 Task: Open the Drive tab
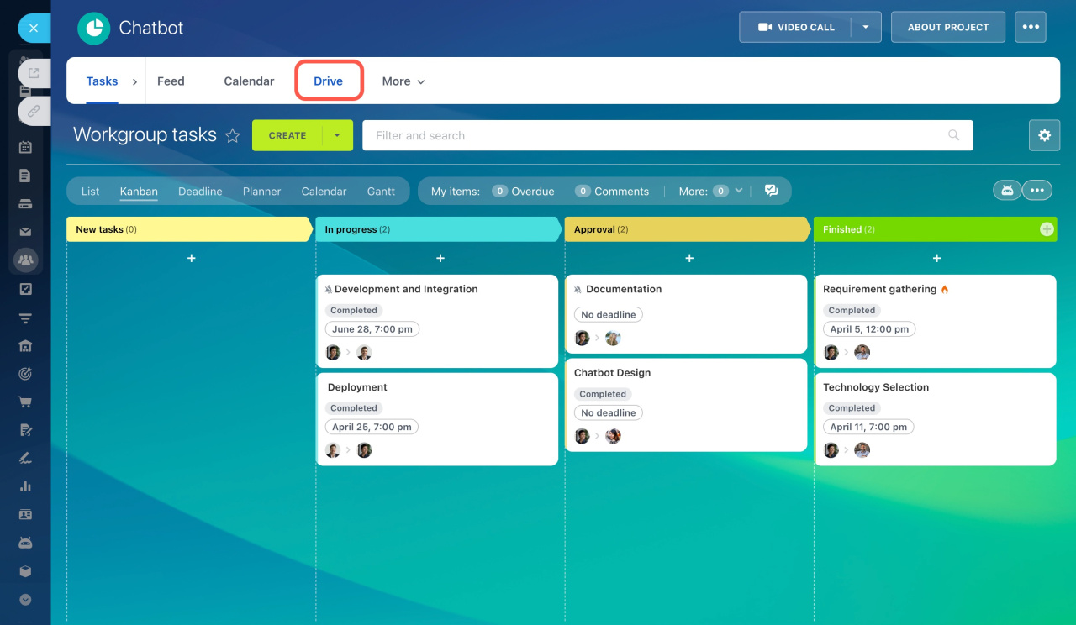(x=328, y=81)
